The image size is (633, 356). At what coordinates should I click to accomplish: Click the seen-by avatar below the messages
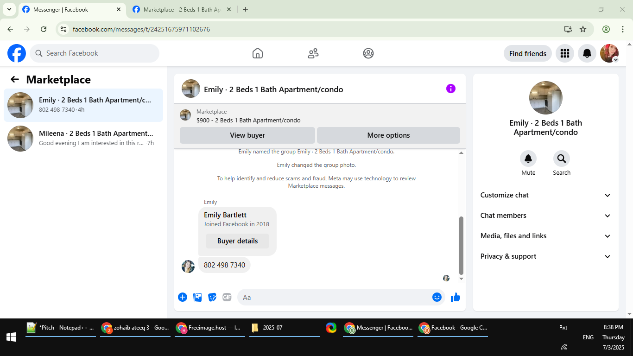tap(446, 278)
